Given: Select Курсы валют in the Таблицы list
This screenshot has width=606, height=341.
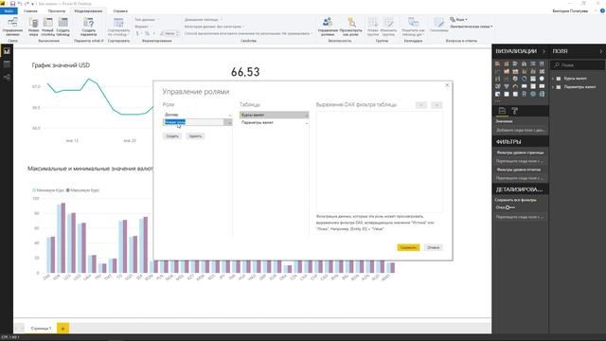Looking at the screenshot, I should 274,116.
